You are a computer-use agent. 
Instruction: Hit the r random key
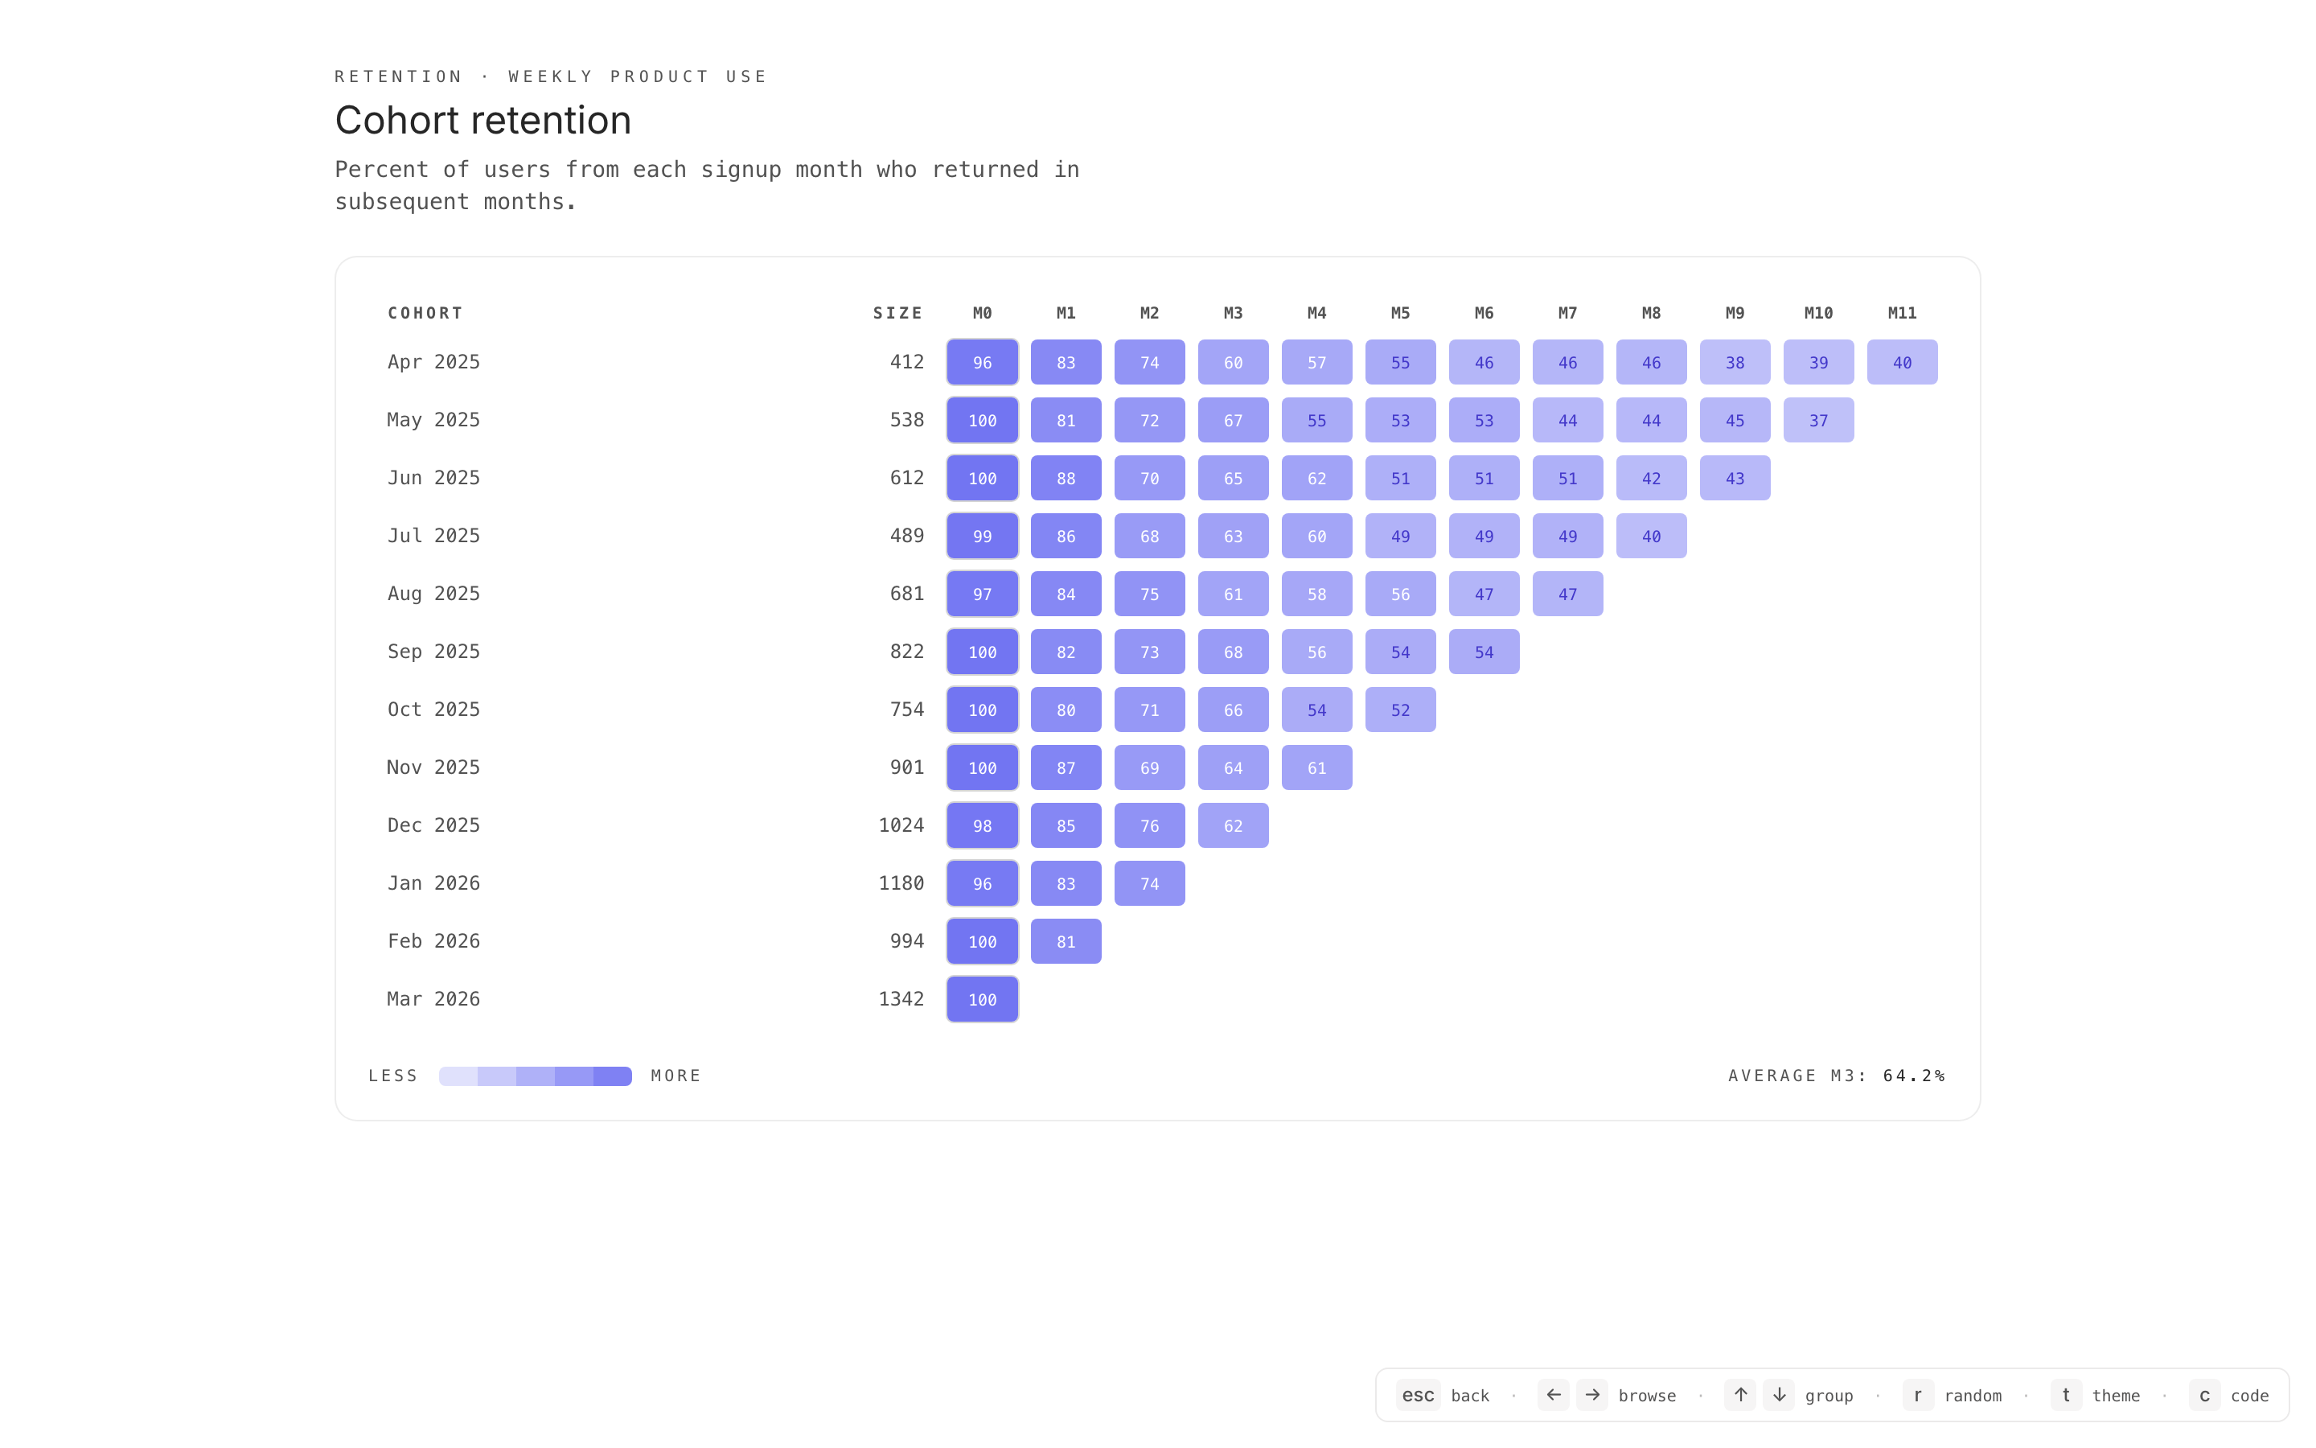point(1917,1394)
